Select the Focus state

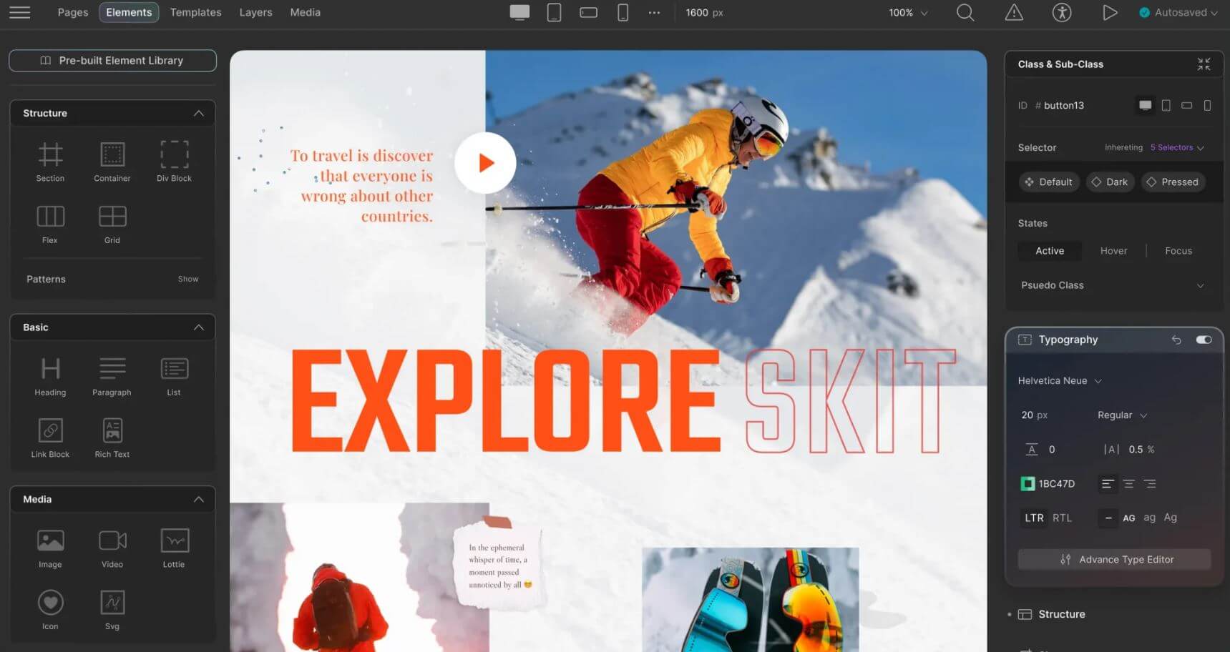(x=1178, y=251)
